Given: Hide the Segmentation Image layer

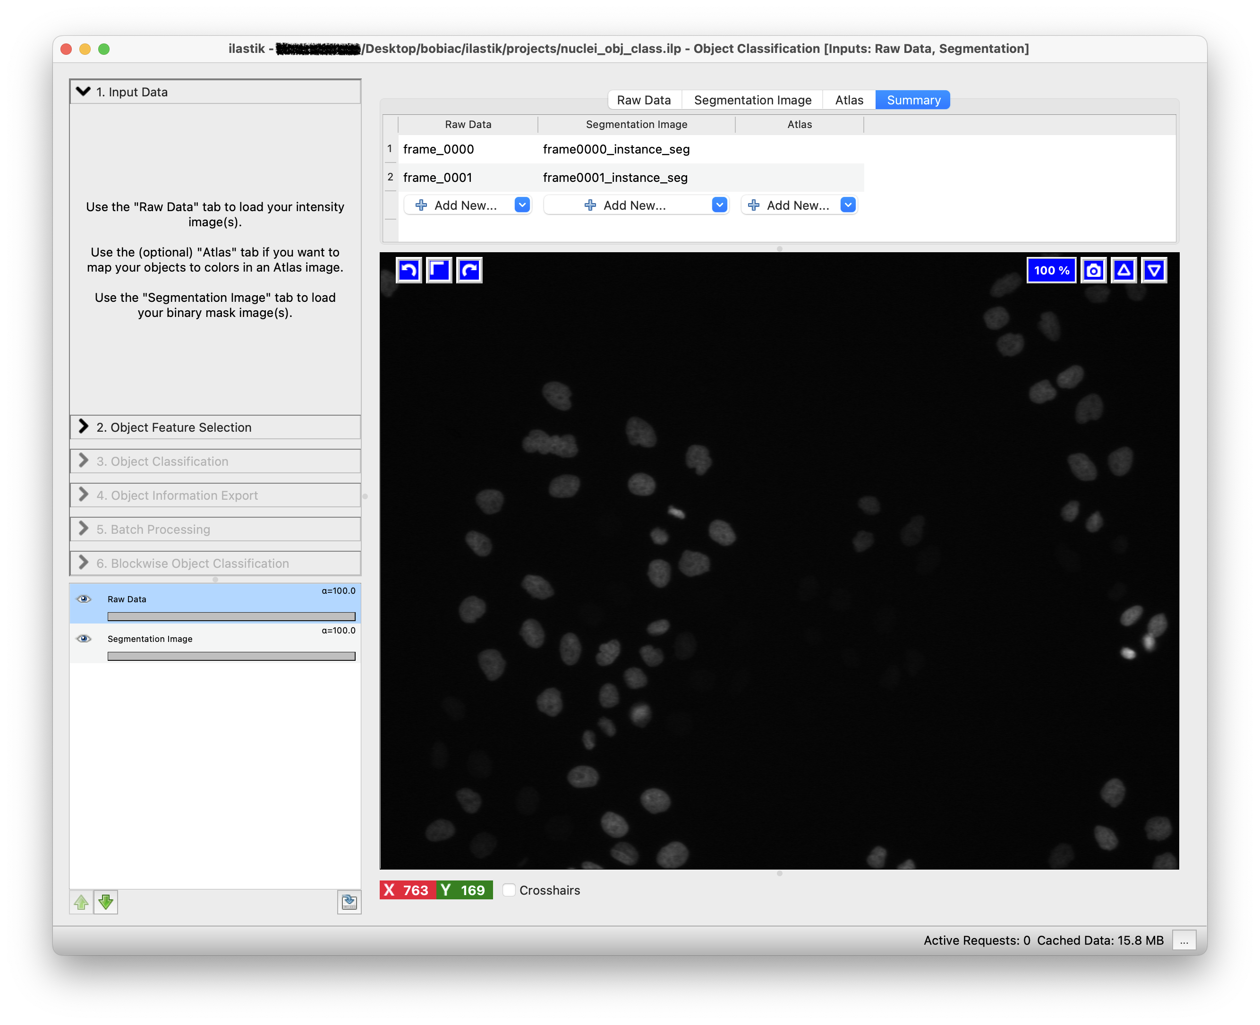Looking at the screenshot, I should (84, 638).
